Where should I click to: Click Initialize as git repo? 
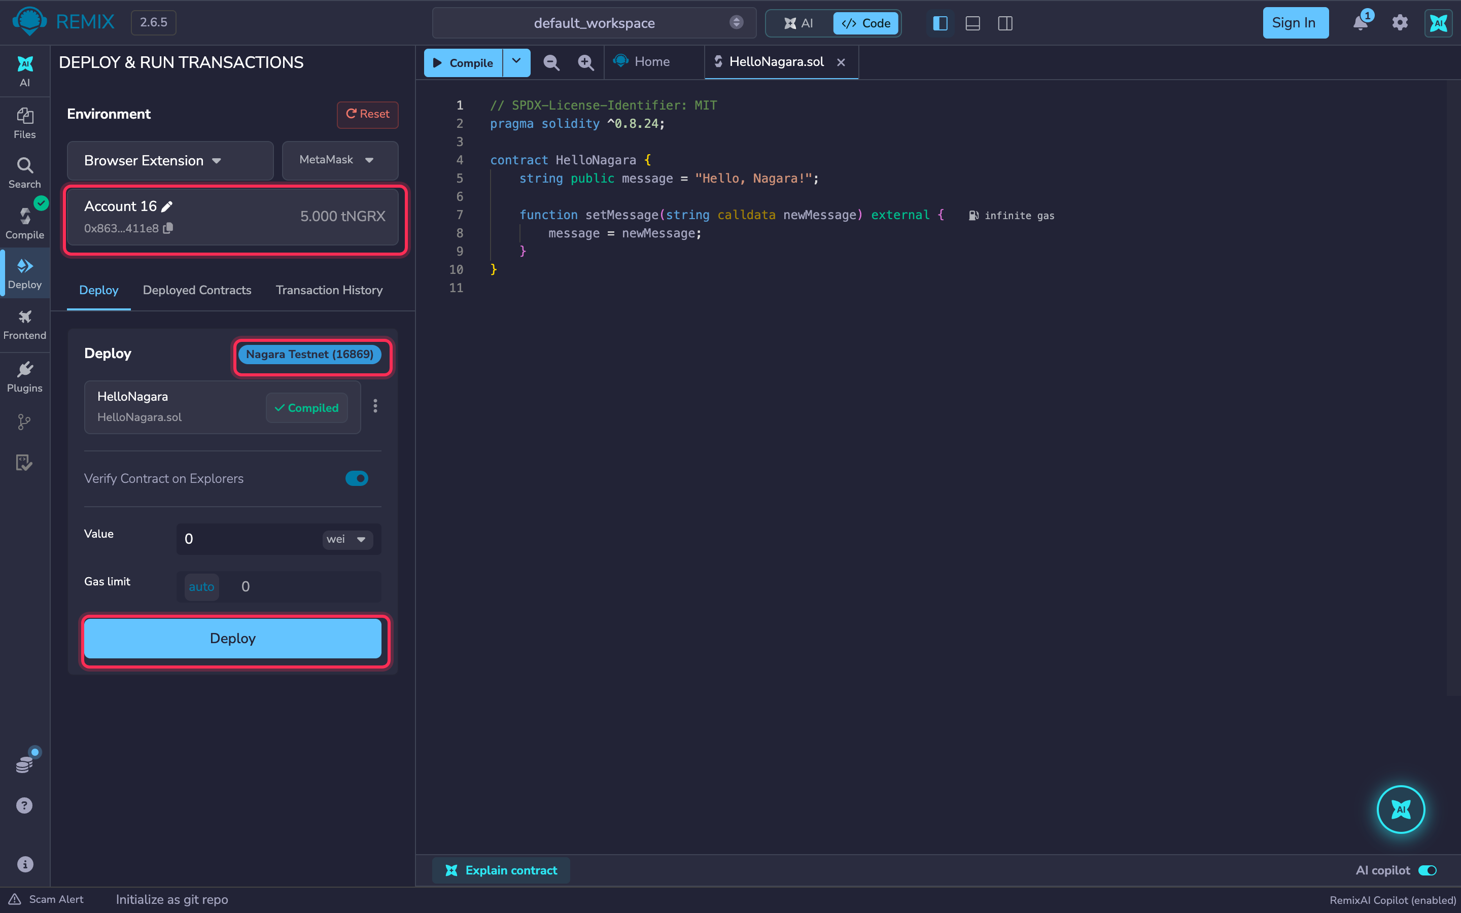pos(172,900)
